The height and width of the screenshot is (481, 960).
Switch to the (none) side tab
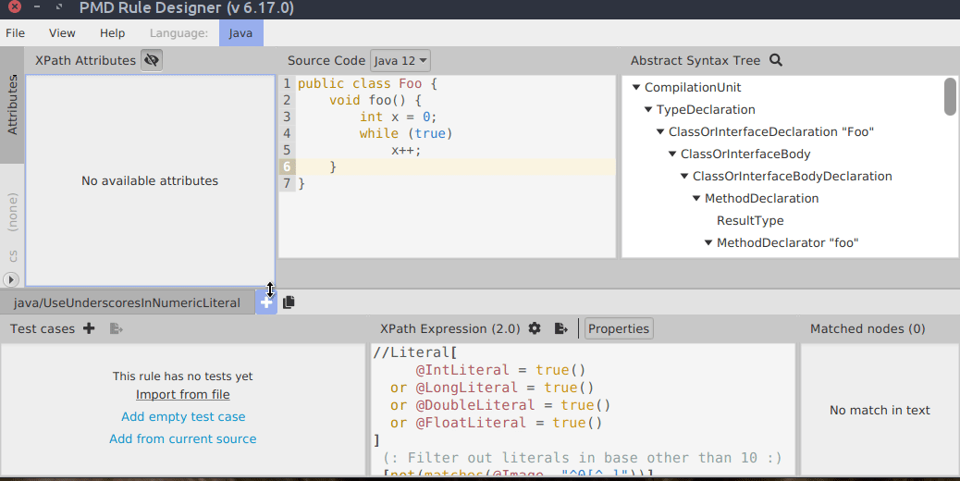(x=12, y=213)
